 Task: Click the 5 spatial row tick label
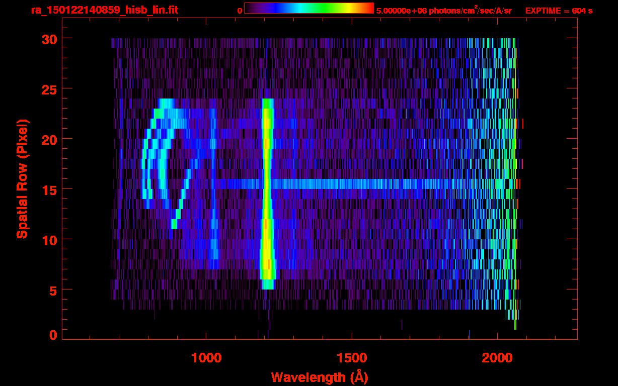(53, 290)
